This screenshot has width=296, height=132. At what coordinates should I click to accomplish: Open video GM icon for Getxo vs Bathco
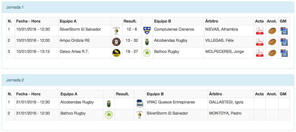284,53
